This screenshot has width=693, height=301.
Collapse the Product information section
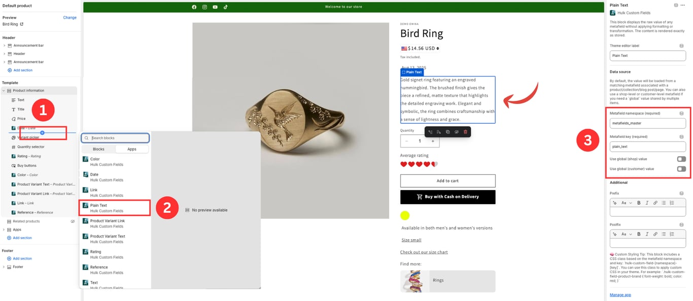point(4,91)
